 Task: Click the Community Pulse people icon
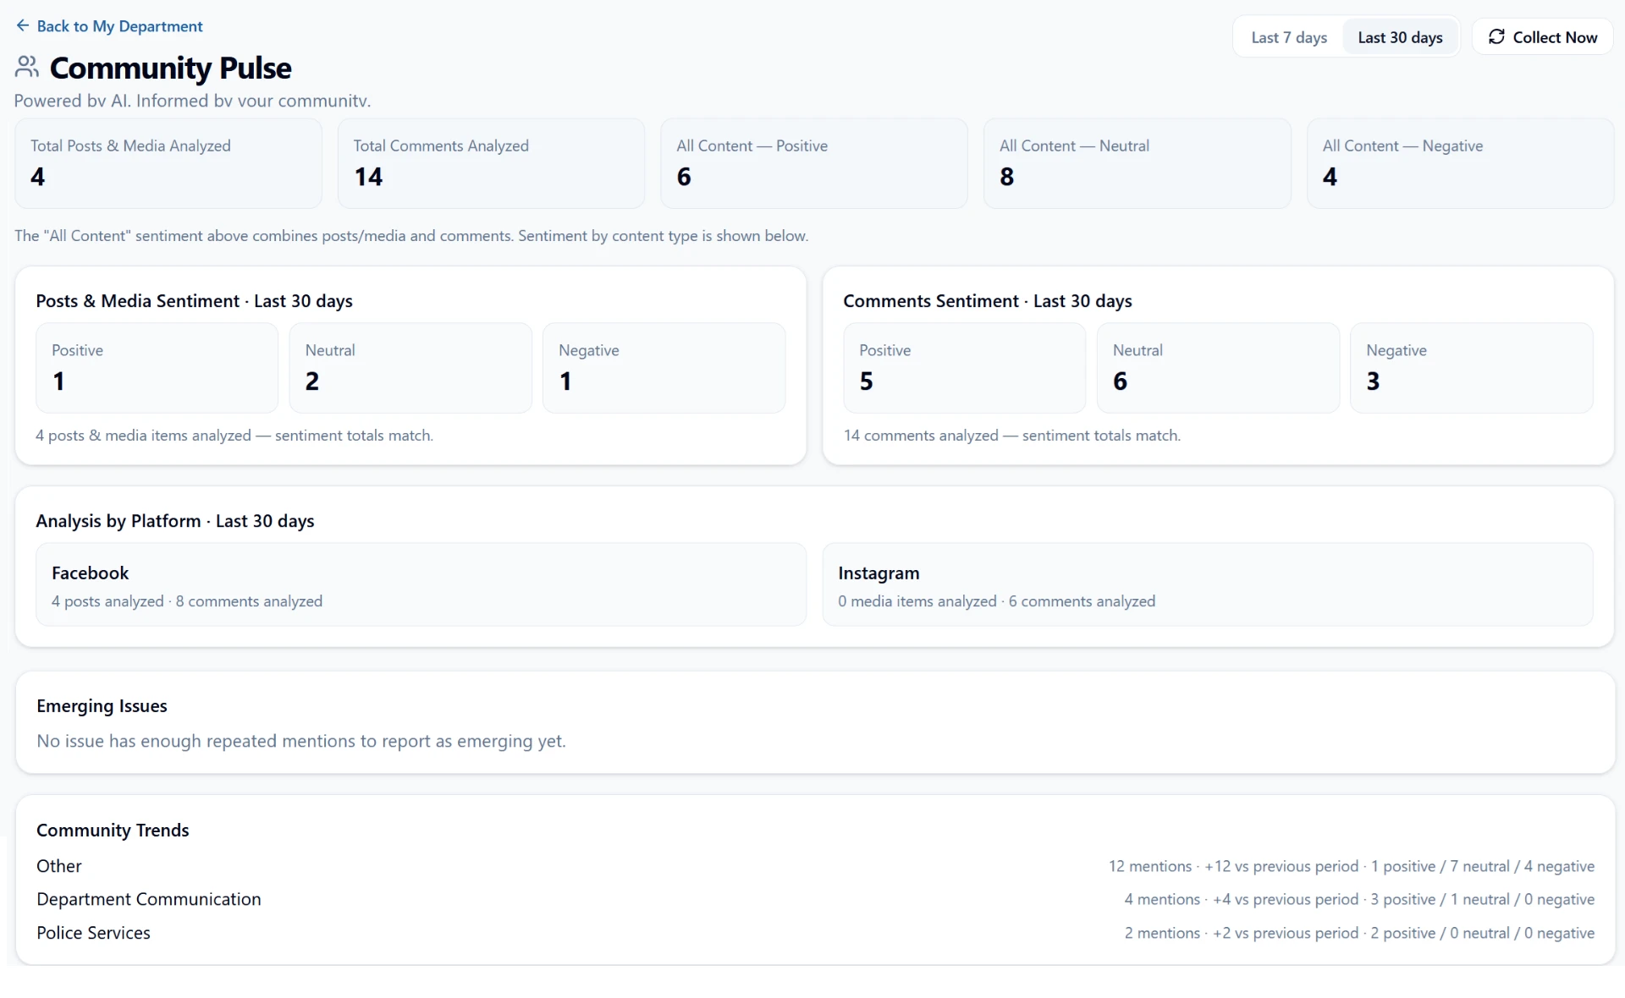click(27, 67)
